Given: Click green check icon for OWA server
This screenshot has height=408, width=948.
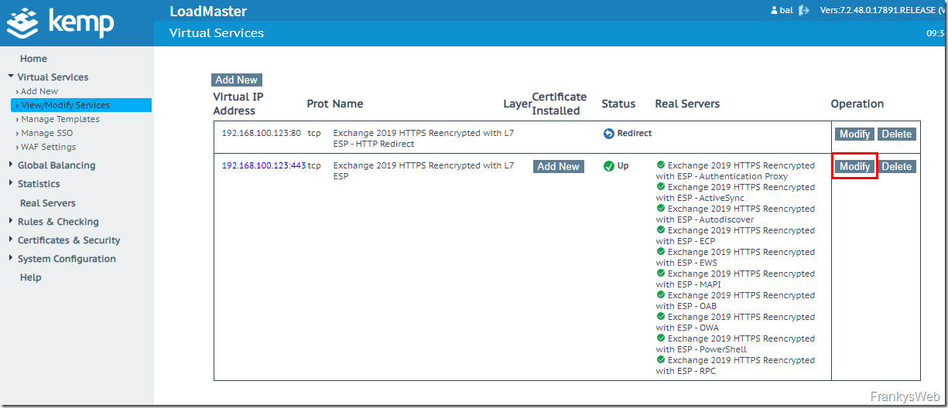Looking at the screenshot, I should click(660, 316).
